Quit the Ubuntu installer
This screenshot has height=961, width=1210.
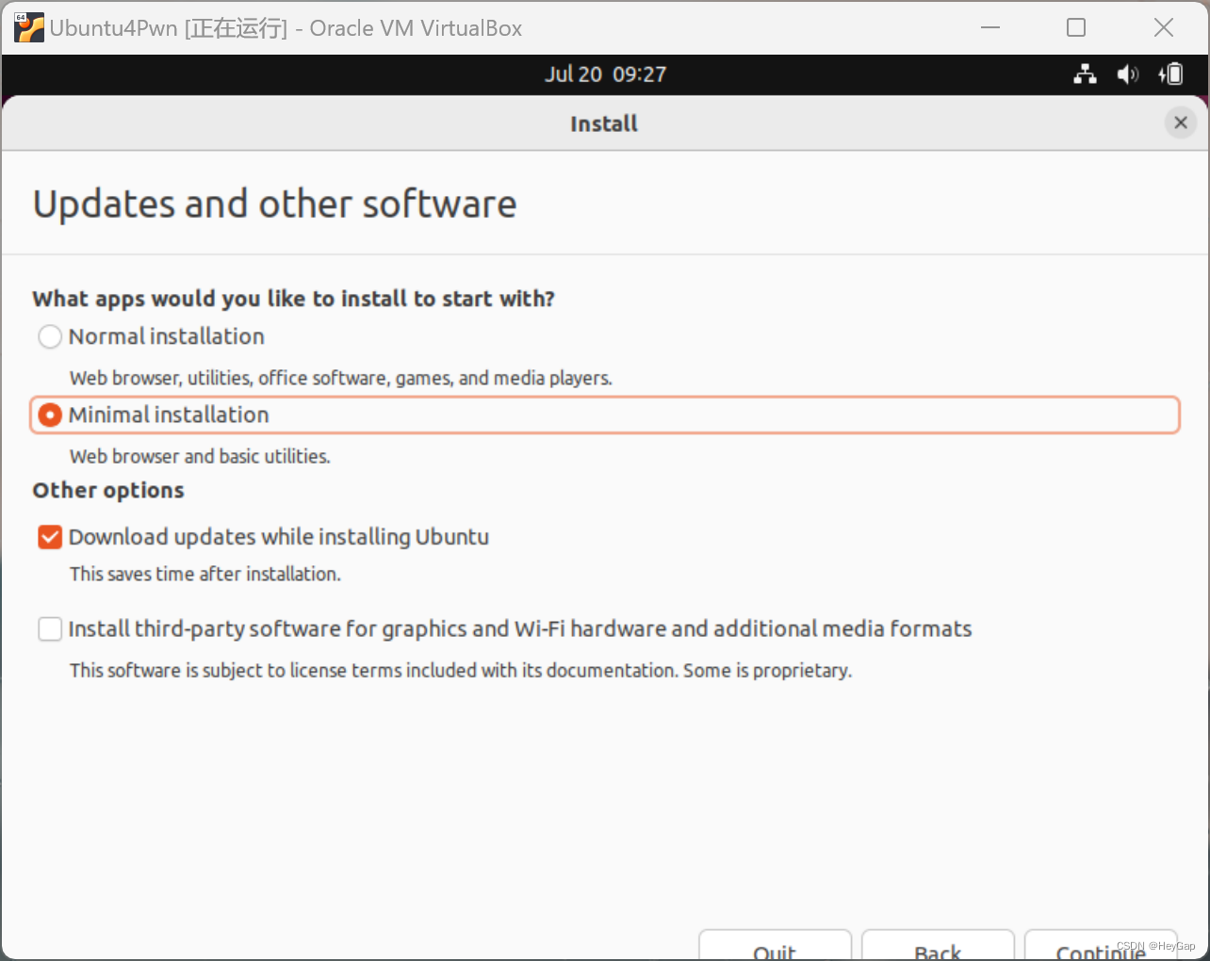(775, 951)
